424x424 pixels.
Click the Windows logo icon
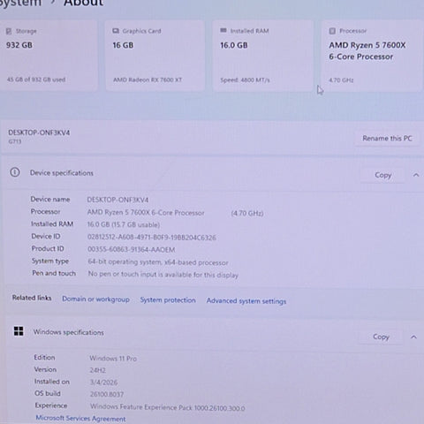coord(19,331)
